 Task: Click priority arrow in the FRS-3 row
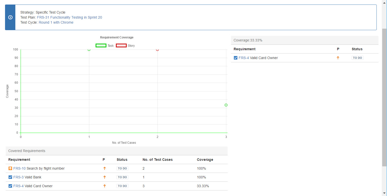[105, 177]
